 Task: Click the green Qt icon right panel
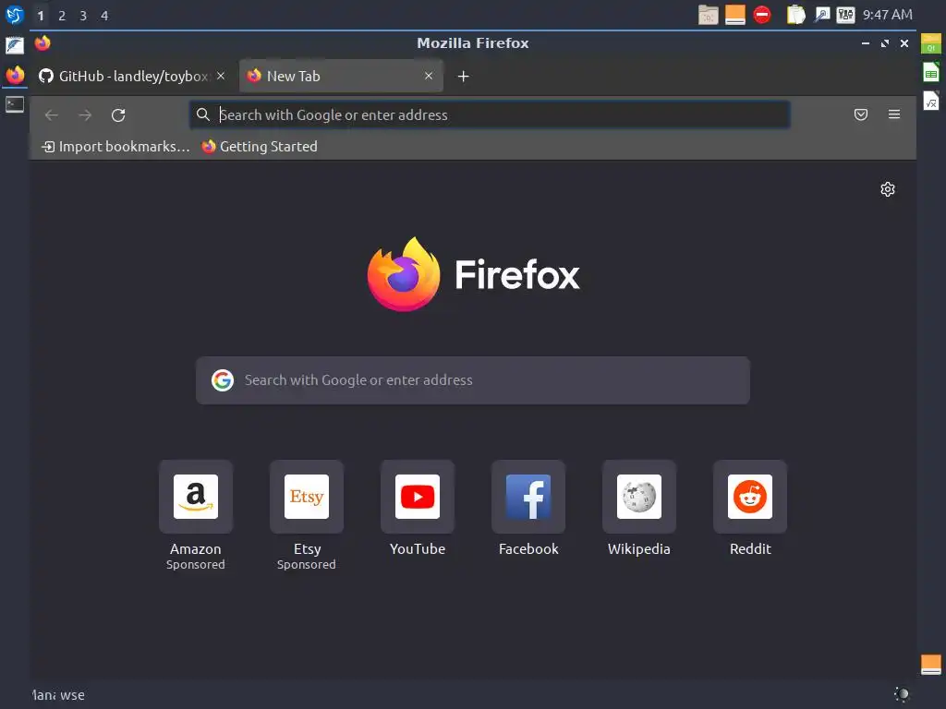tap(931, 44)
